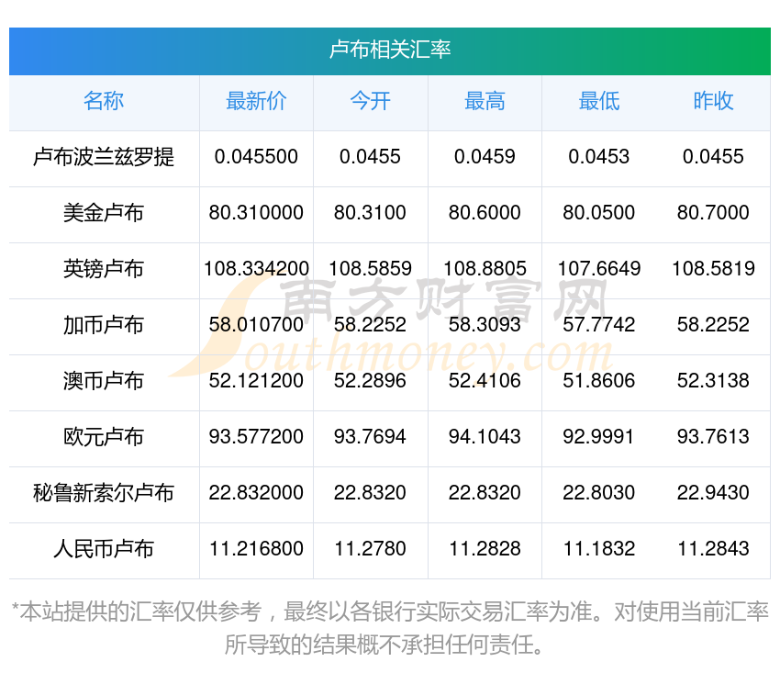Click previous close 80.7000
Viewport: 780px width, 673px height.
coord(713,213)
